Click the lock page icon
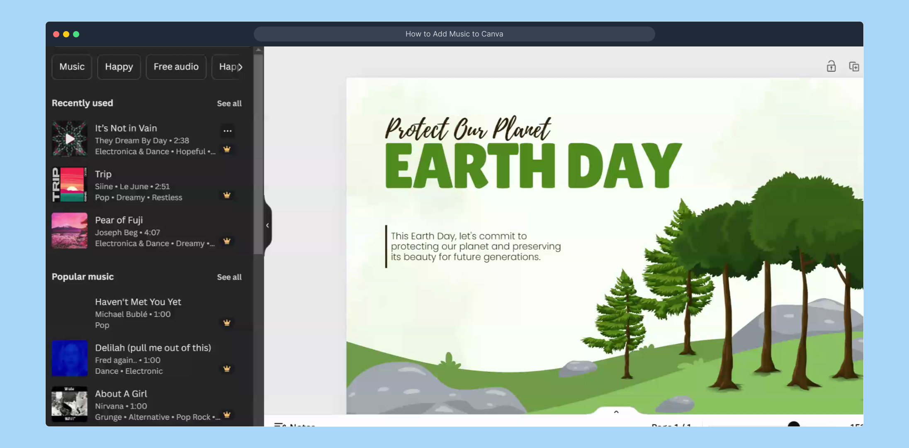Screen dimensions: 909x448 (831, 66)
